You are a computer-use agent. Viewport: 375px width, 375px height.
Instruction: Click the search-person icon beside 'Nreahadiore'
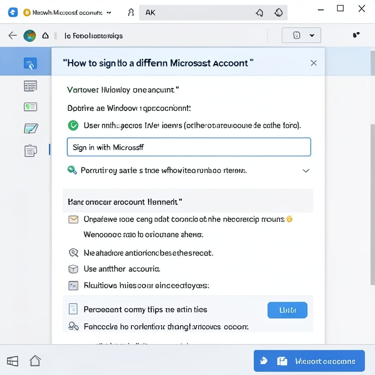click(x=73, y=253)
